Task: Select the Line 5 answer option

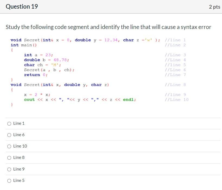Action: pyautogui.click(x=9, y=181)
